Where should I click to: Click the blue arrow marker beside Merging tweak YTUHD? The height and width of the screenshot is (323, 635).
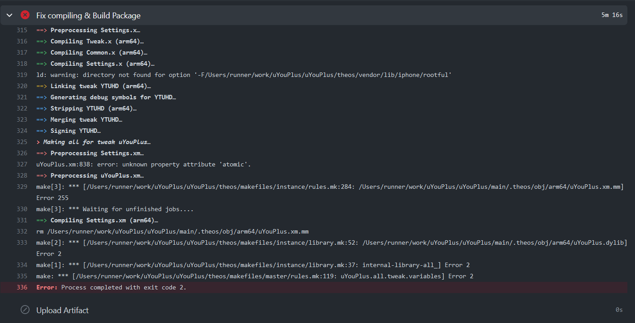41,119
